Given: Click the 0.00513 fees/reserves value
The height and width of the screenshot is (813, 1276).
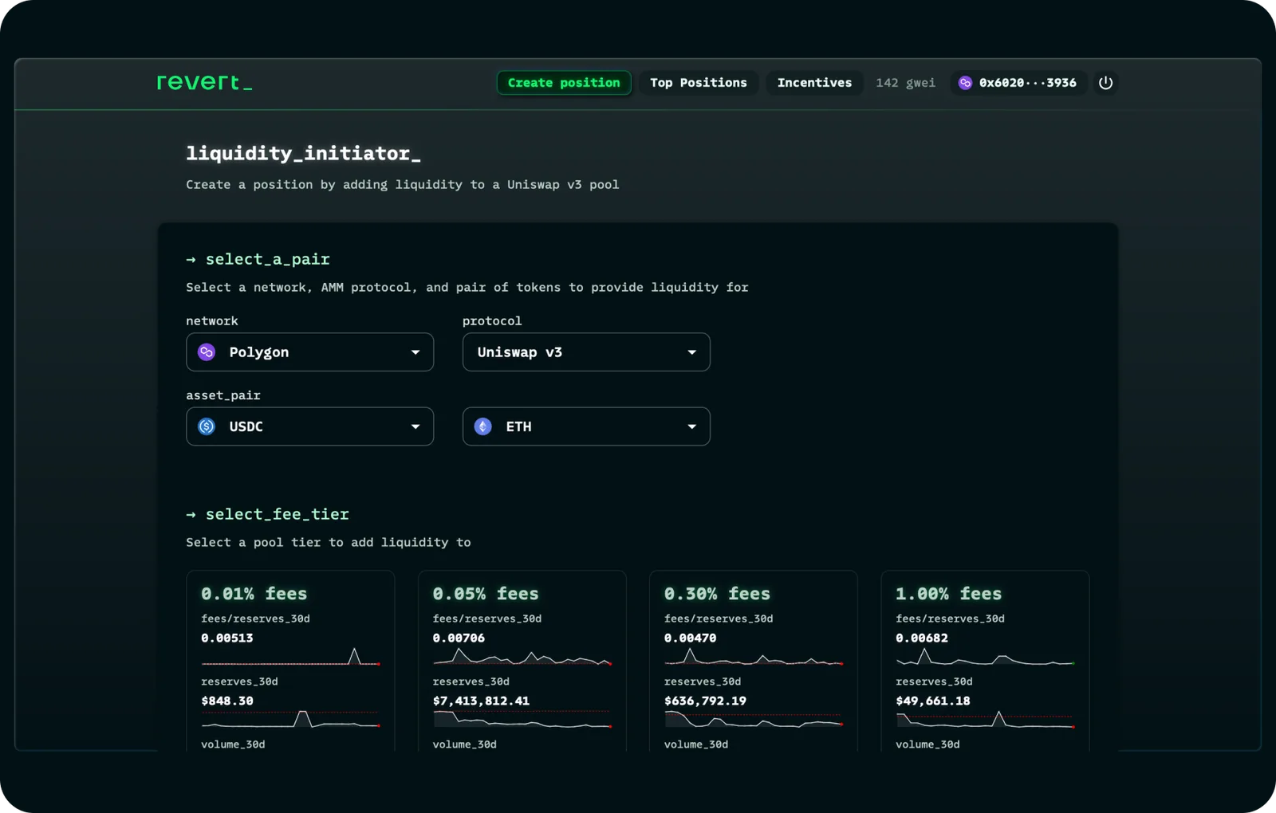Looking at the screenshot, I should [227, 638].
